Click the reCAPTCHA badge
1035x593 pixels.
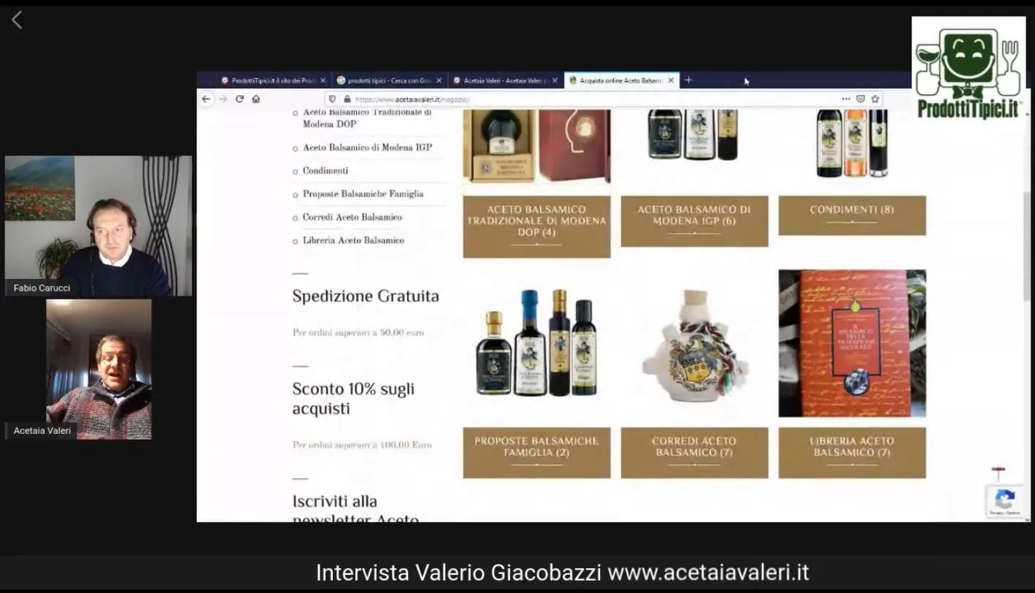click(x=1005, y=502)
